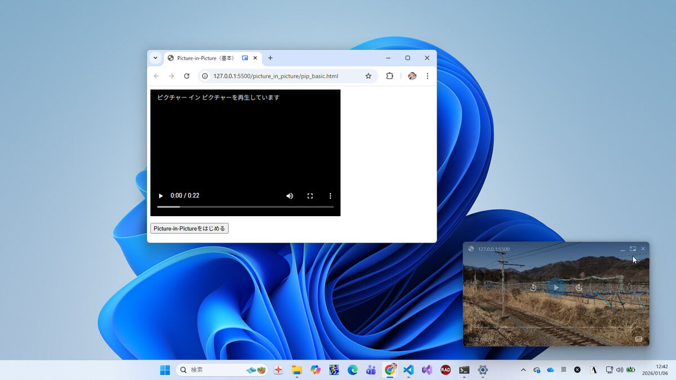The width and height of the screenshot is (676, 380).
Task: Mute the video using the speaker icon
Action: [x=290, y=196]
